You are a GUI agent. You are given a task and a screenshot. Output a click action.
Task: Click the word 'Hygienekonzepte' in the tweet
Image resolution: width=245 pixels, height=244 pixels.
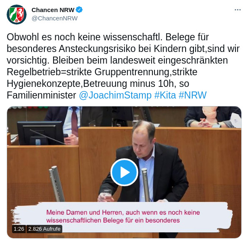coord(44,84)
